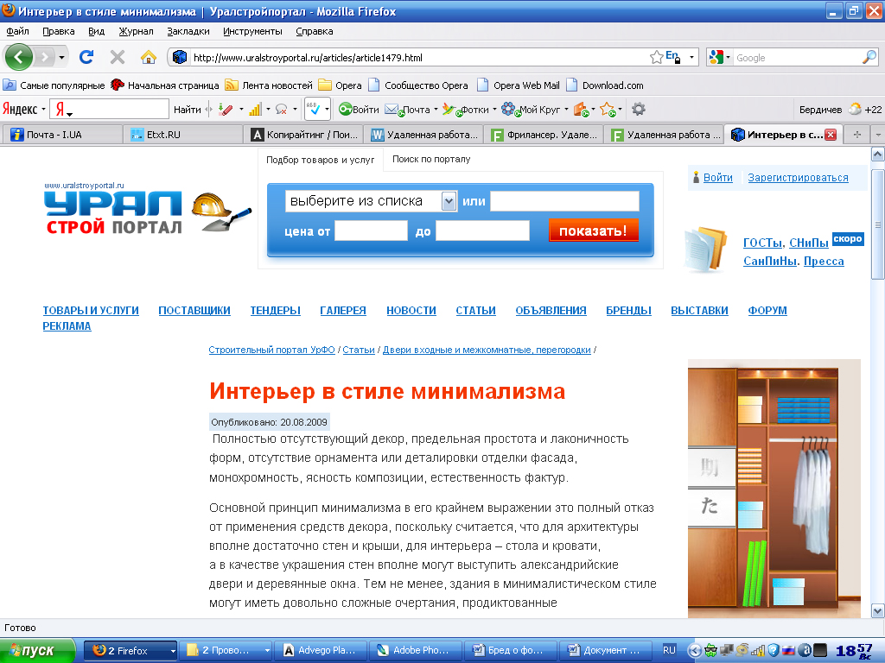885x663 pixels.
Task: Reload the page using the refresh icon
Action: (86, 57)
